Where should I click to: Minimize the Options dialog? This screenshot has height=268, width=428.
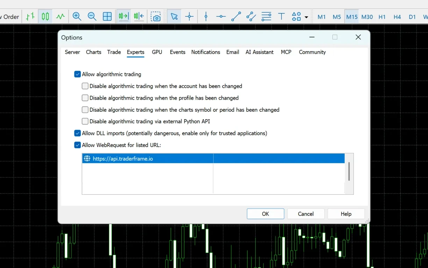tap(312, 37)
